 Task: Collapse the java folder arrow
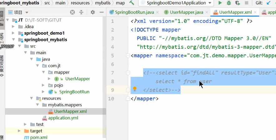click(x=31, y=59)
